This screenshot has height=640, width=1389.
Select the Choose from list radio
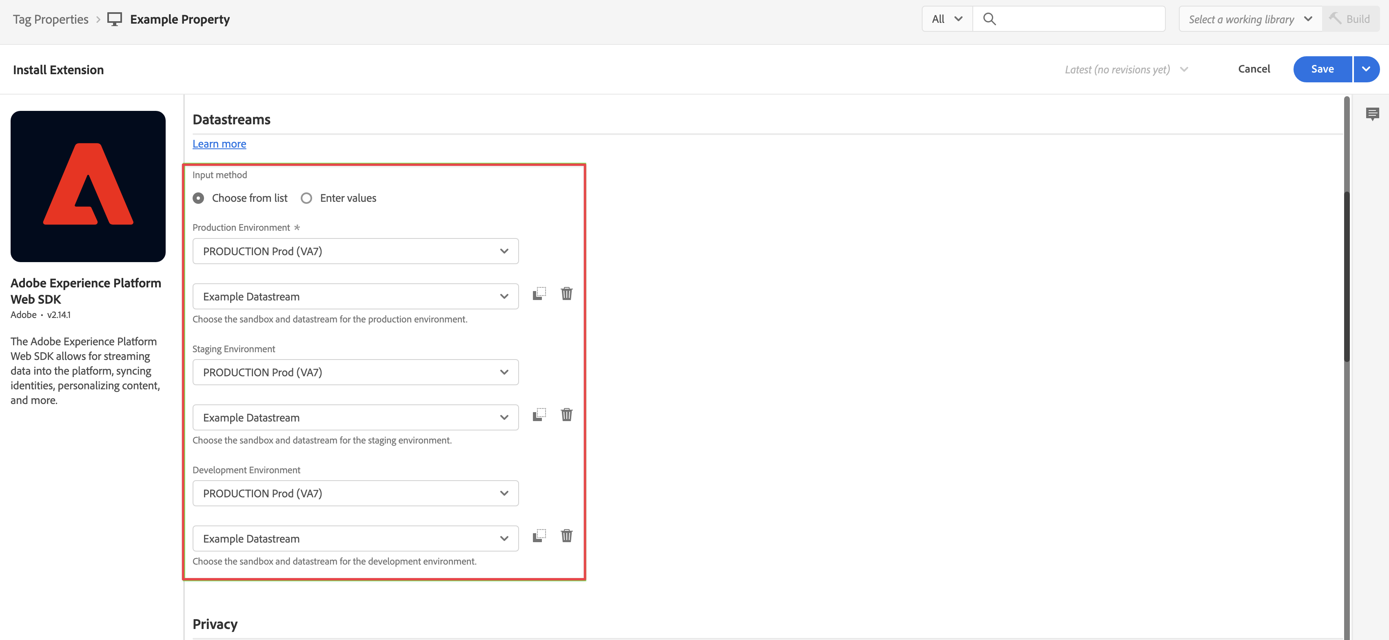(198, 198)
